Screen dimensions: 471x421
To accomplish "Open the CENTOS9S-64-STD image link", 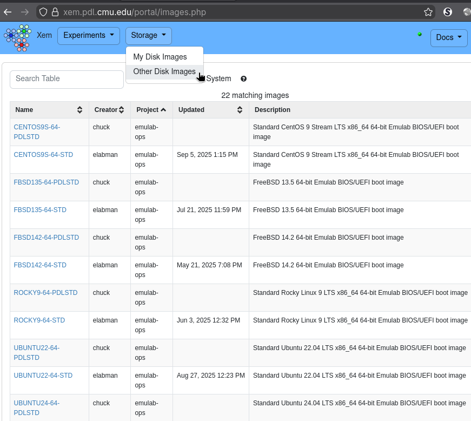I will [x=43, y=155].
